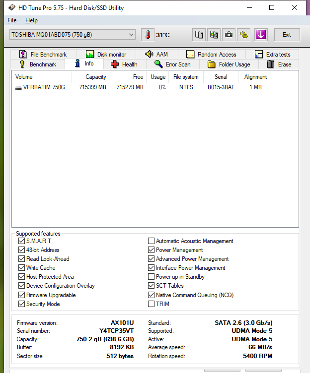Viewport: 310px width, 373px height.
Task: Click the 715399 MB capacity cell
Action: coord(93,87)
